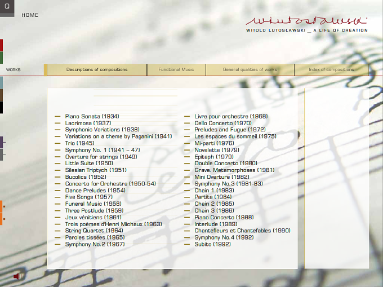Open Novelette (1979)
The image size is (383, 287).
[217, 151]
